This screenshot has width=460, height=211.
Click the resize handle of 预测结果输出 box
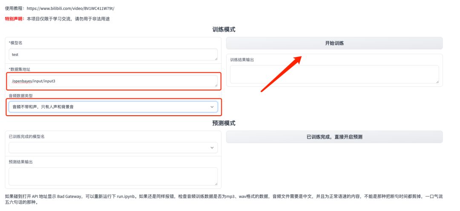216,184
